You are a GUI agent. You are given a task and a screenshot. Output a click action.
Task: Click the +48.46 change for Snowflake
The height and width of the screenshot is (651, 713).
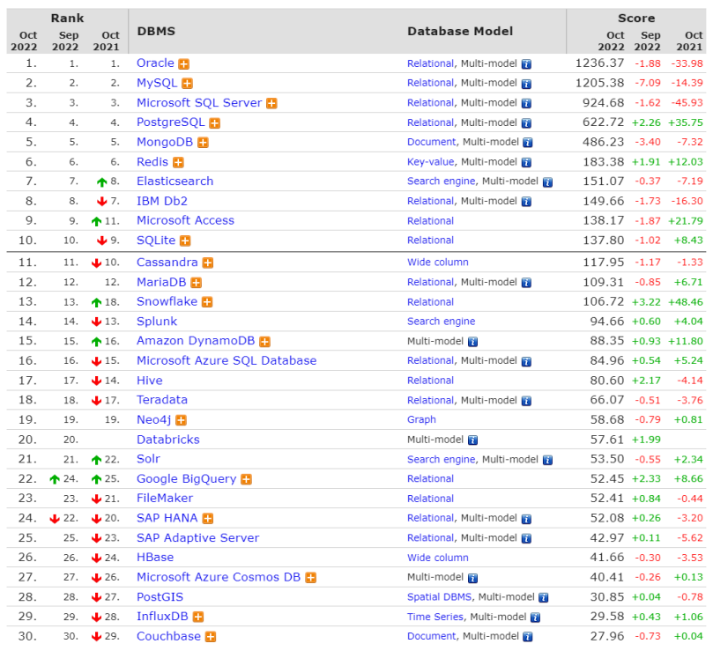coord(686,302)
